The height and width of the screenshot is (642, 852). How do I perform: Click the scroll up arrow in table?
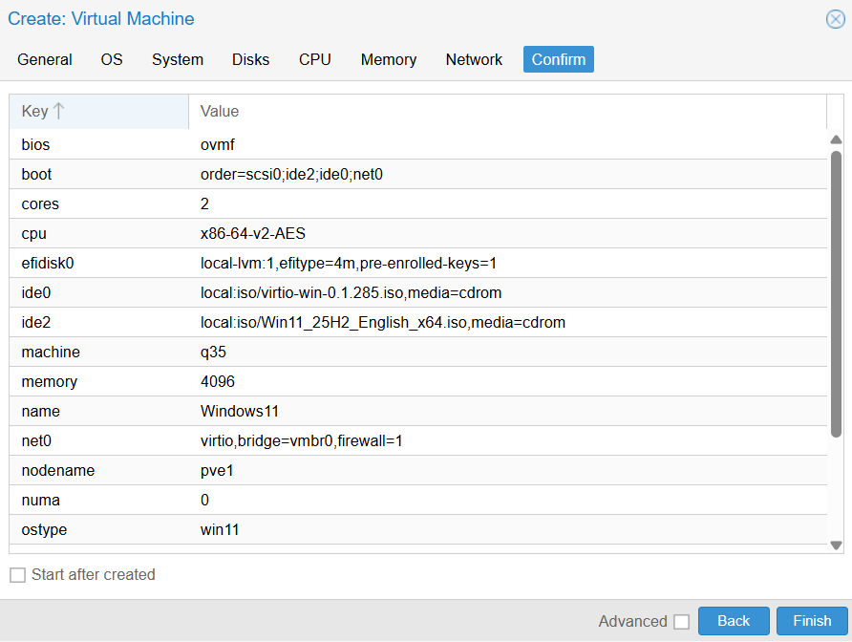pyautogui.click(x=836, y=139)
